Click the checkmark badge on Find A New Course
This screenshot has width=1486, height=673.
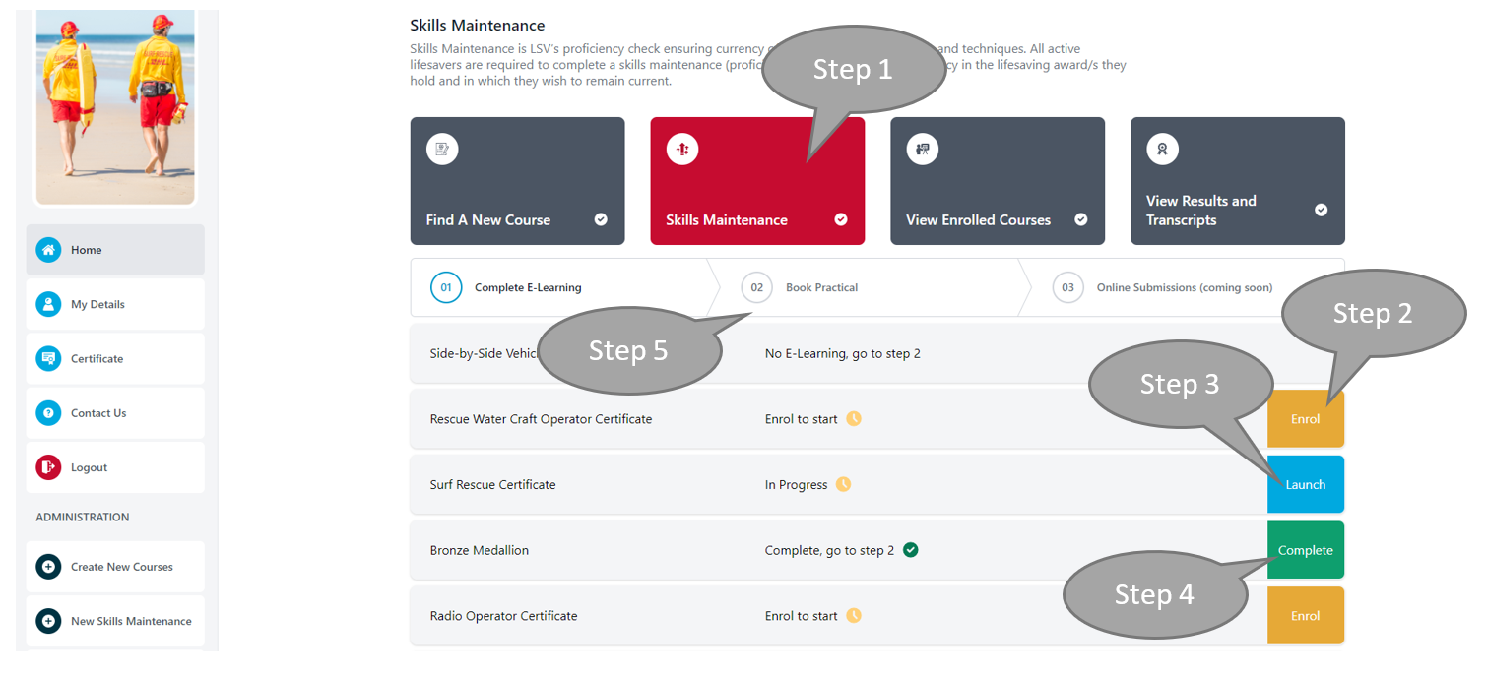click(601, 220)
